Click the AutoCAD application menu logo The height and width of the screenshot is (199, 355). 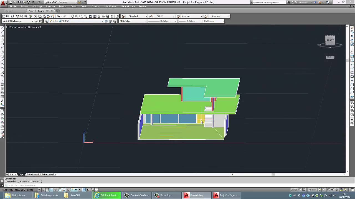click(3, 3)
